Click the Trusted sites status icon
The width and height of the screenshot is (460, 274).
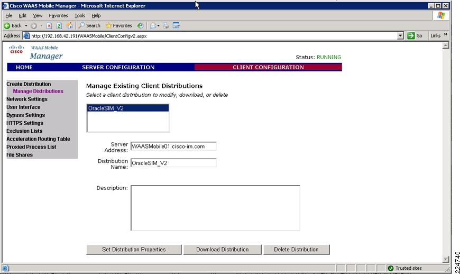[391, 268]
